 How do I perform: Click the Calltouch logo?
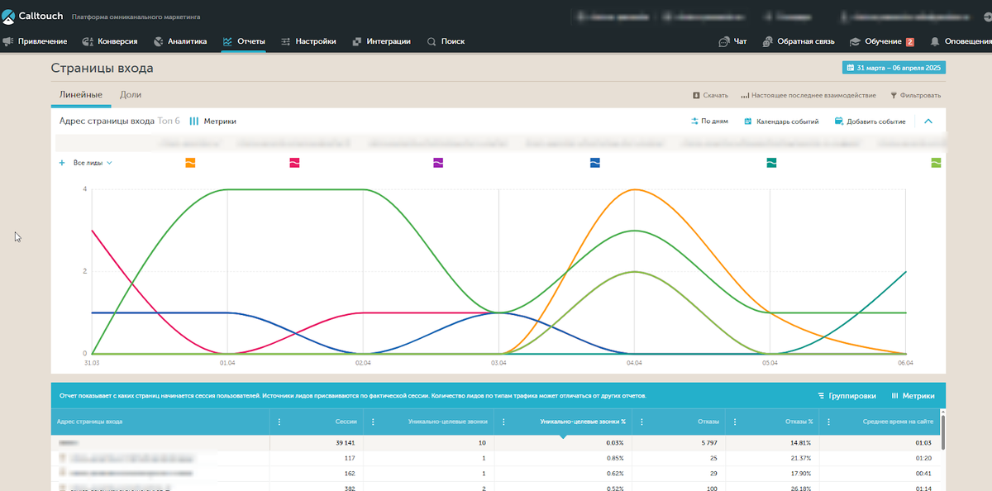[x=33, y=16]
